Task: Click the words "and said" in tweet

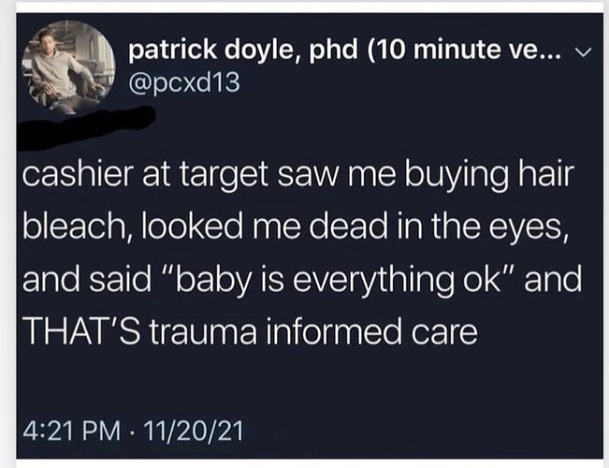Action: coord(87,280)
